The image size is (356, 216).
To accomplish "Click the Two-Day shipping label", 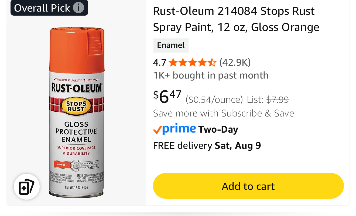I will click(218, 130).
